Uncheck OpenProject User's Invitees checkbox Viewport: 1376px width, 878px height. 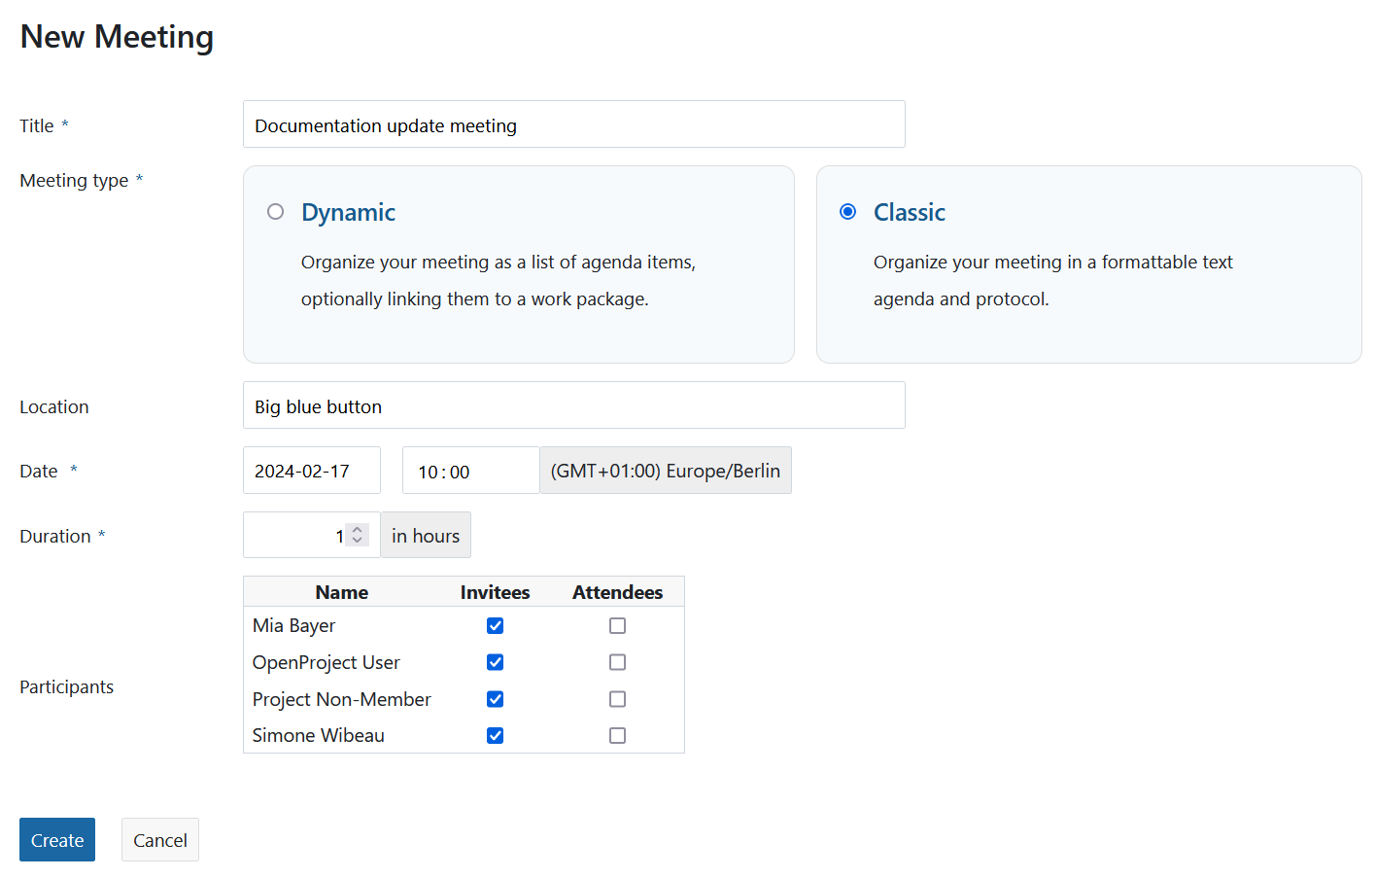496,662
